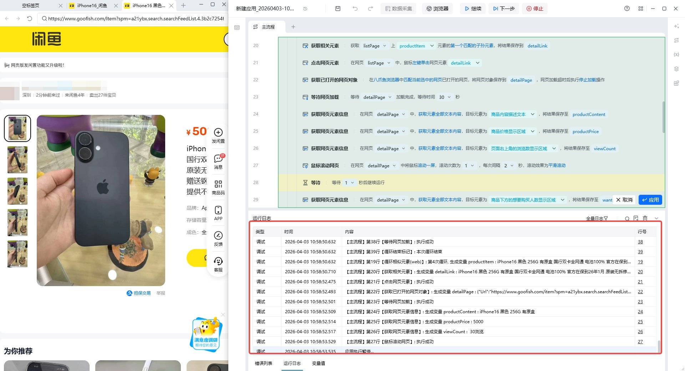Open 消息 messages on the Goofish sidebar
The height and width of the screenshot is (371, 685).
(x=218, y=161)
